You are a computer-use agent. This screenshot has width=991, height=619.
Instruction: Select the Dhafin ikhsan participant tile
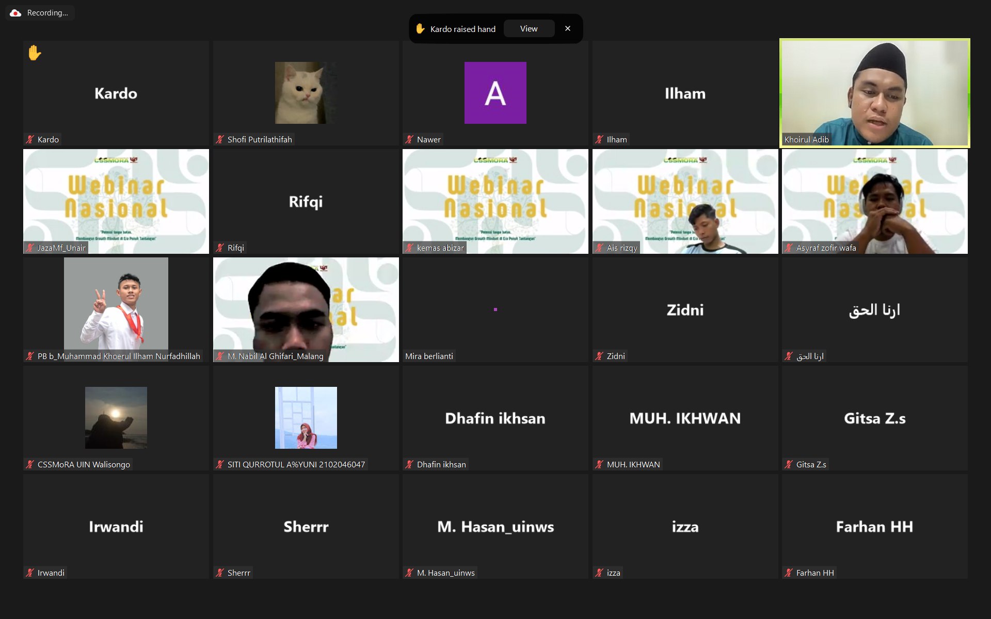click(495, 418)
